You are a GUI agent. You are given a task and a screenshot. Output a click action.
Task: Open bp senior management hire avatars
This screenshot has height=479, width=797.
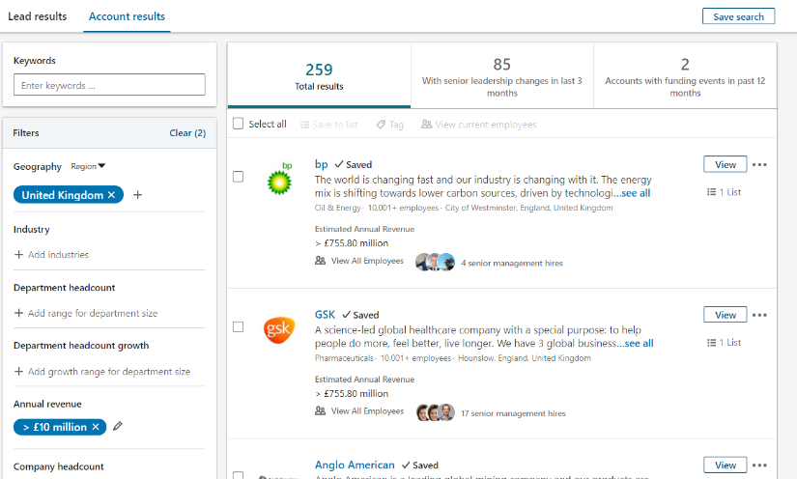click(x=435, y=262)
